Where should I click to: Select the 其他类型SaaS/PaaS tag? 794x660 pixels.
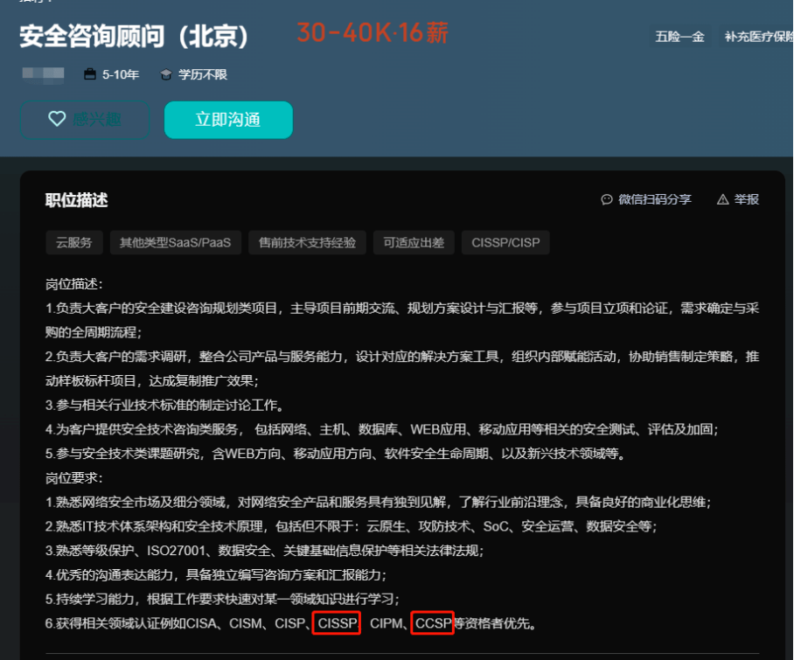pos(175,242)
